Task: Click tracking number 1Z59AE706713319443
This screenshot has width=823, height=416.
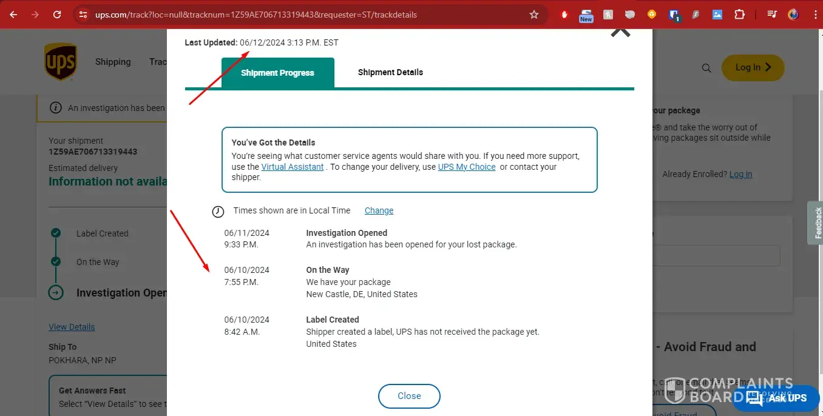Action: pyautogui.click(x=93, y=152)
